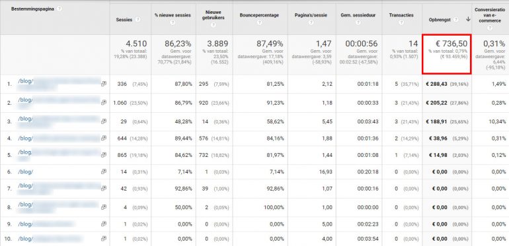Viewport: 509px width, 246px height.
Task: Select total transactions value 14
Action: (x=414, y=44)
